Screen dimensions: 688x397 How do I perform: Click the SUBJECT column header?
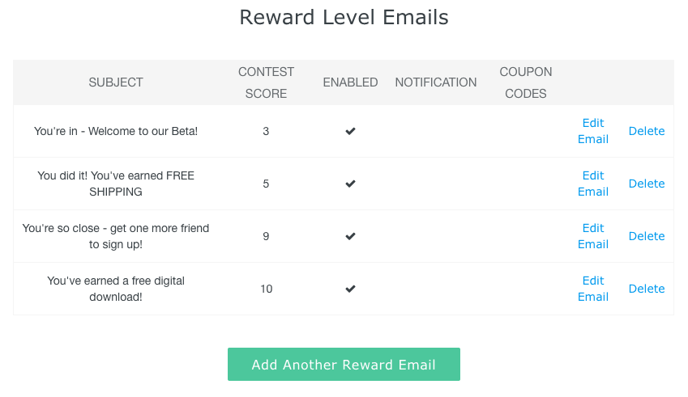(116, 82)
